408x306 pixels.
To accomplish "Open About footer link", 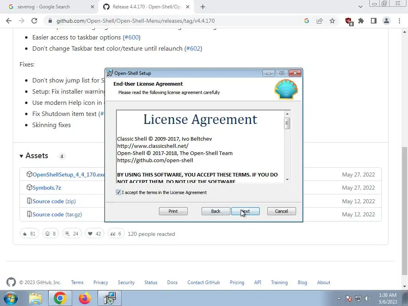I will click(324, 282).
